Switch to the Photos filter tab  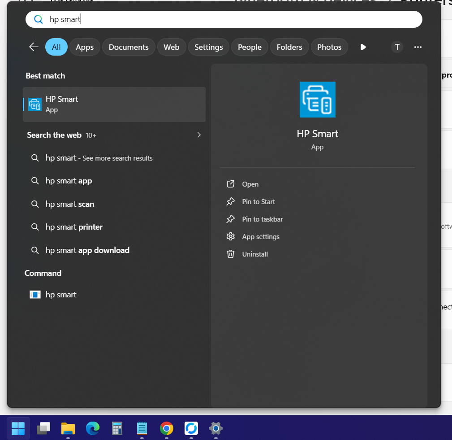329,47
